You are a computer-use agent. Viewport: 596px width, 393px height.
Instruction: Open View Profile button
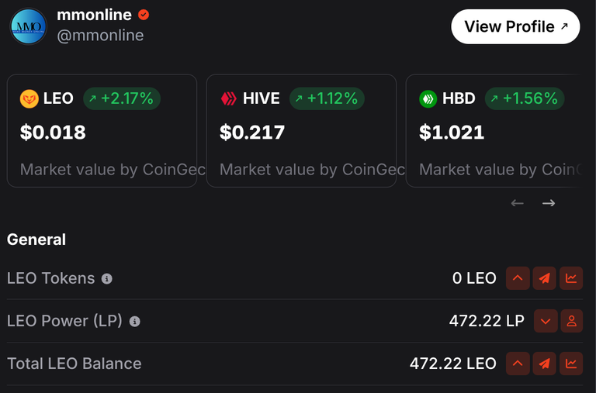[x=515, y=26]
